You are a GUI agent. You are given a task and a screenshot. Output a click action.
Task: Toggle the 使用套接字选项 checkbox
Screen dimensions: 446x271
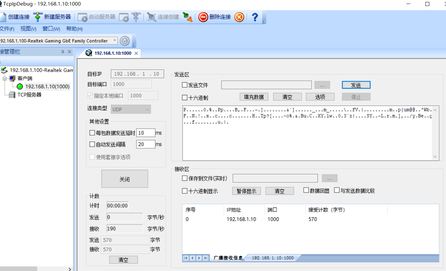[x=92, y=157]
